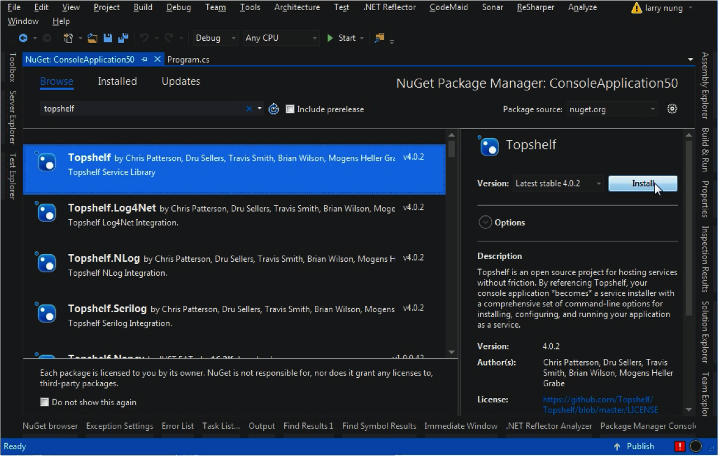
Task: Open the larry nung account dropdown
Action: 690,8
